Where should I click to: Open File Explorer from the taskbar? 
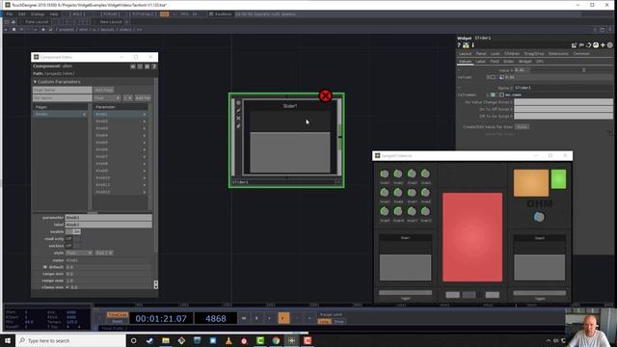166,340
